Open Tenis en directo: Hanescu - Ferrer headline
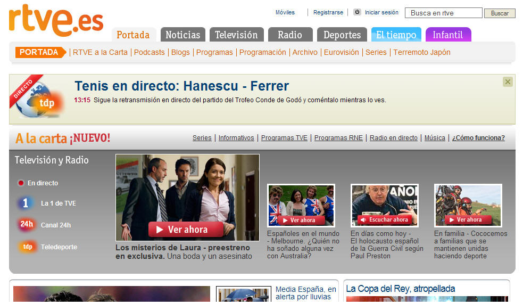Image resolution: width=523 pixels, height=302 pixels. pyautogui.click(x=182, y=86)
